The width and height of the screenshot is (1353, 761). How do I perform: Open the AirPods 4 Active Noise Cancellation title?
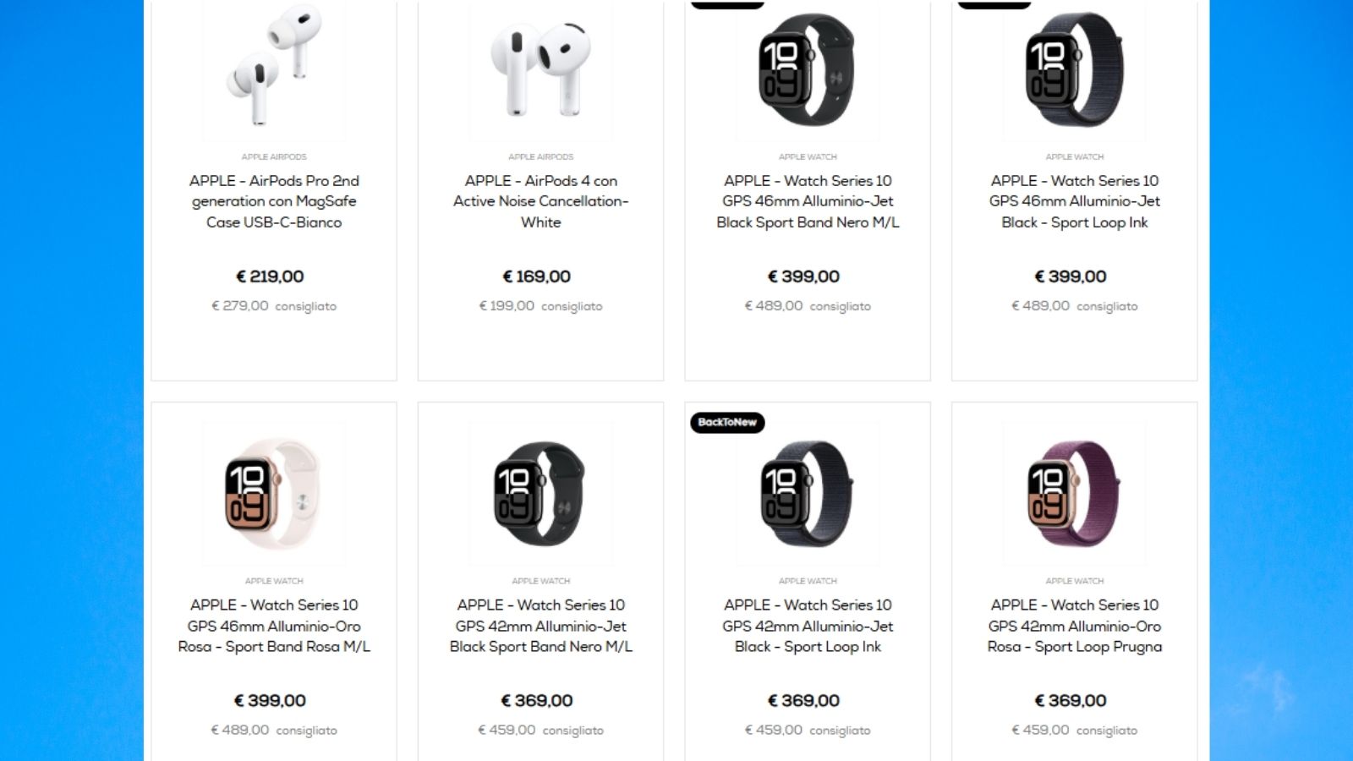541,201
